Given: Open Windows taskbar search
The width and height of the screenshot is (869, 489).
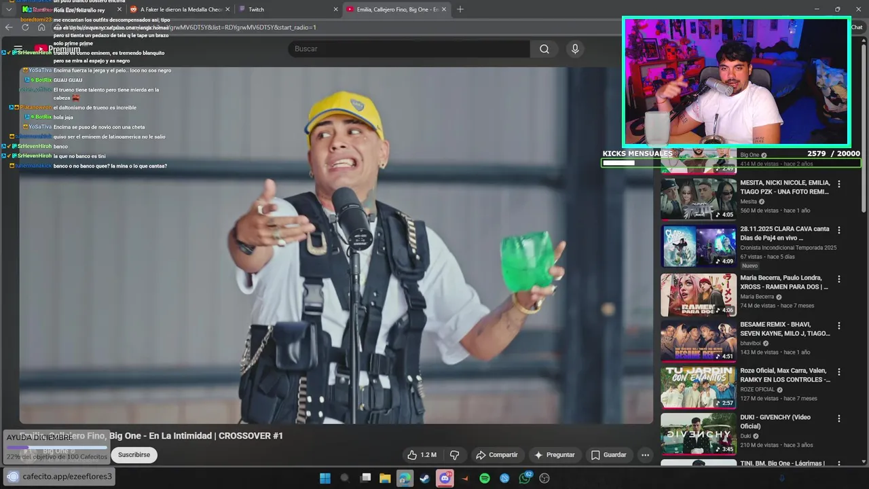Looking at the screenshot, I should (x=344, y=478).
